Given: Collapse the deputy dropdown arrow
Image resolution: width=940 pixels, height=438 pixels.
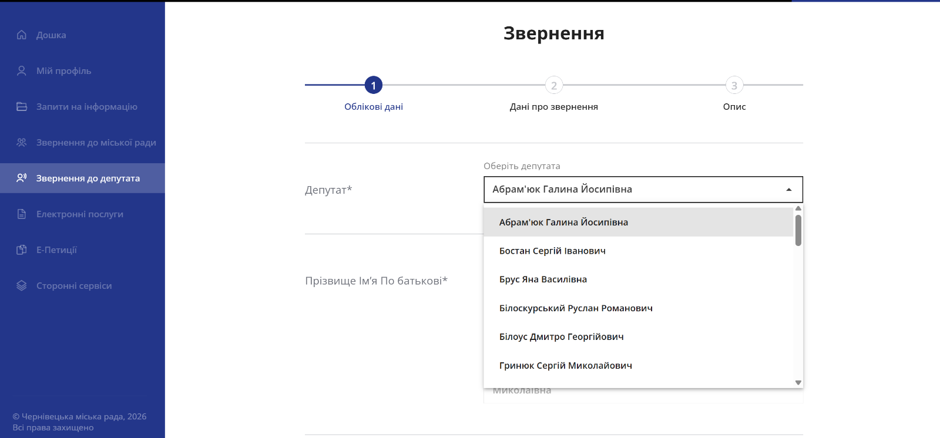Looking at the screenshot, I should (x=789, y=190).
